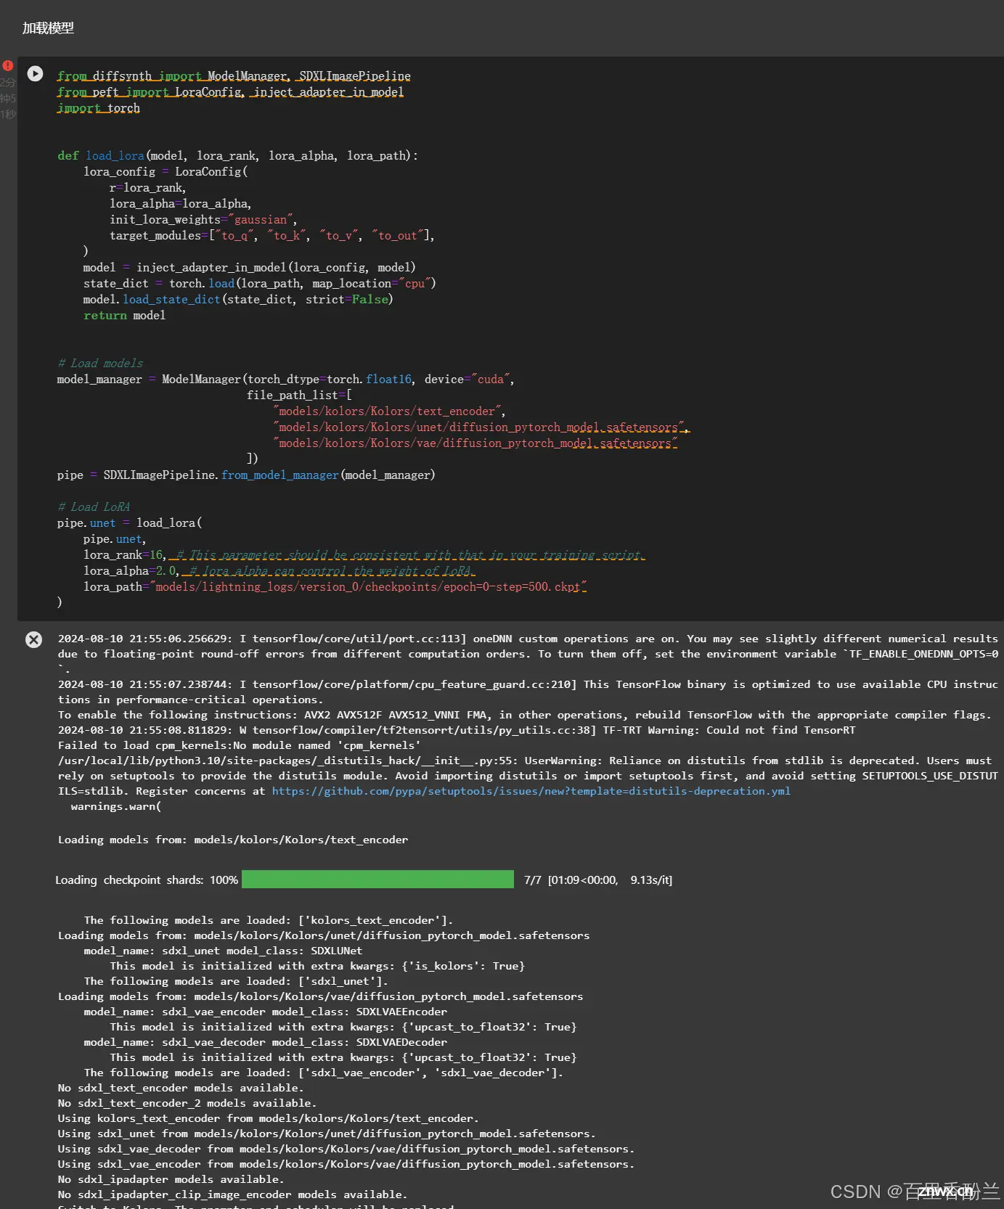The height and width of the screenshot is (1209, 1004).
Task: Click the 'def load_lora' function definition line
Action: (237, 156)
